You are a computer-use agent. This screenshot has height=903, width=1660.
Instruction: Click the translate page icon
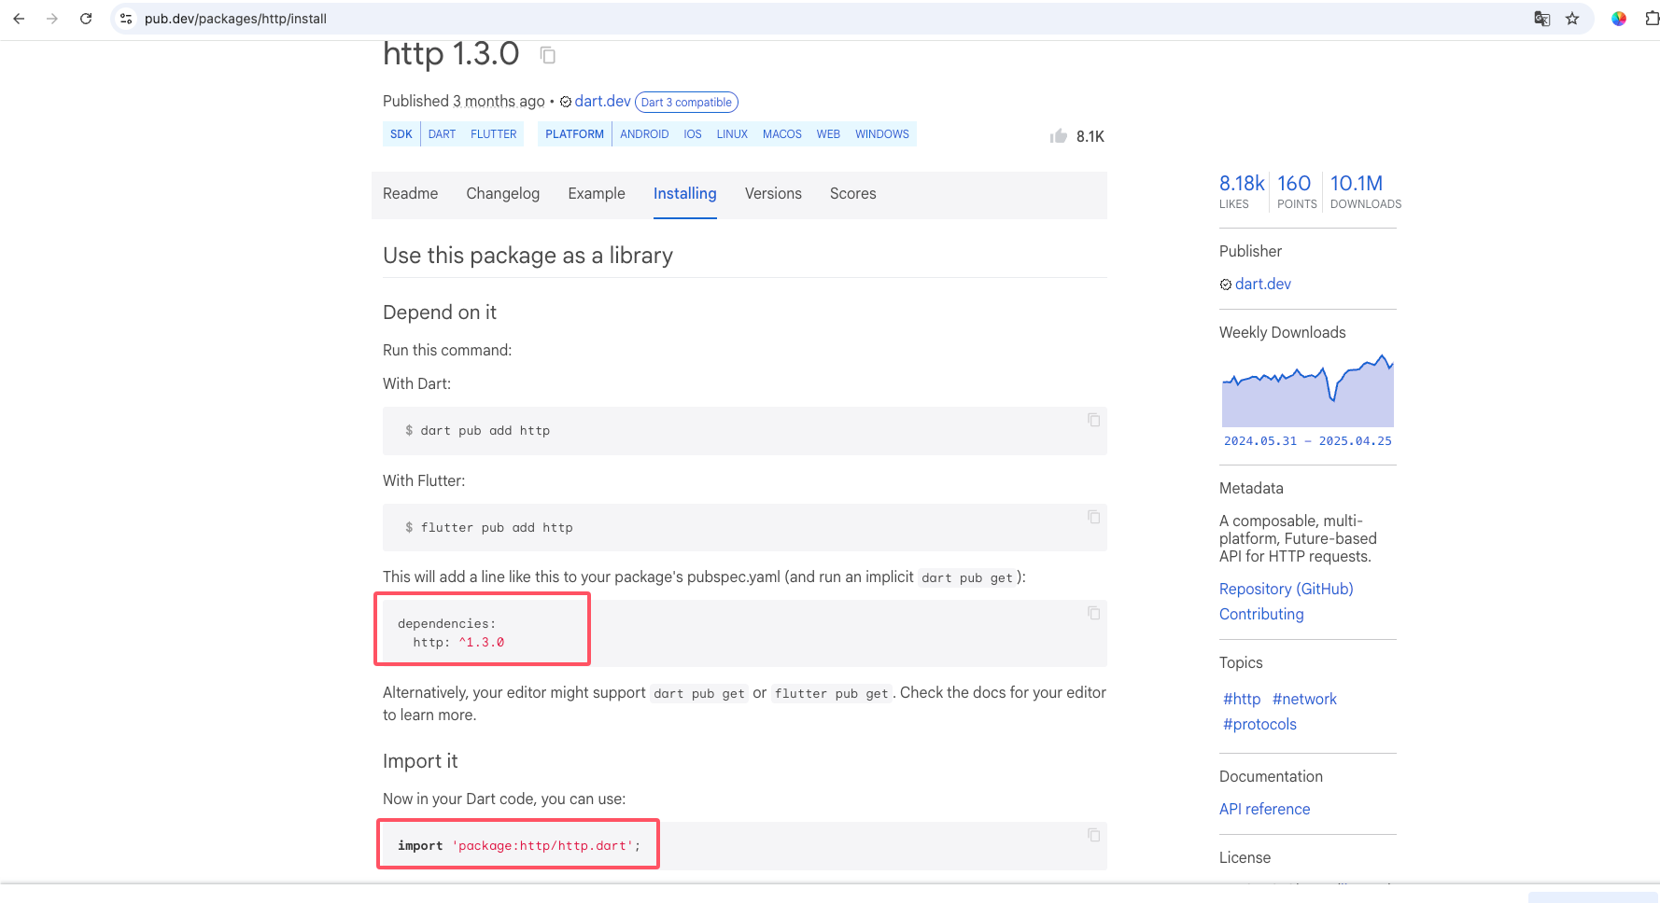click(1542, 19)
